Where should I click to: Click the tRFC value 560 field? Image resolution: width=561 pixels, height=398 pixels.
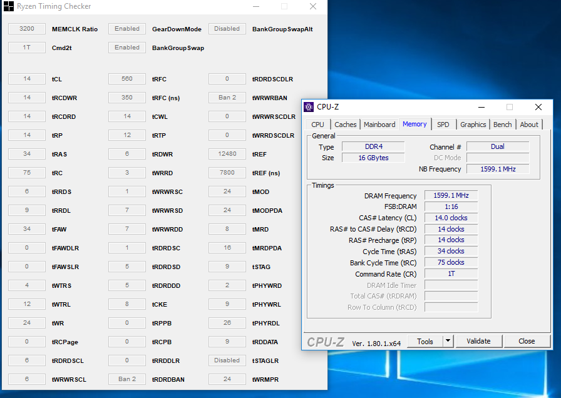click(127, 79)
